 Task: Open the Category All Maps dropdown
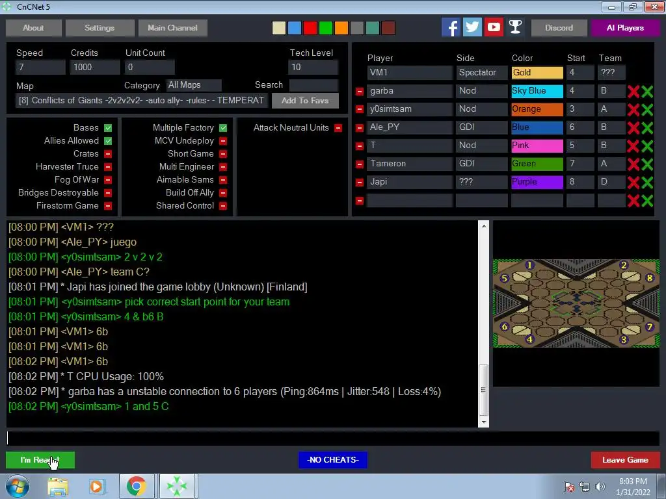[194, 85]
